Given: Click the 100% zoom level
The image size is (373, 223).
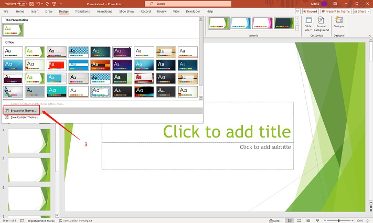Looking at the screenshot, I should [359, 220].
